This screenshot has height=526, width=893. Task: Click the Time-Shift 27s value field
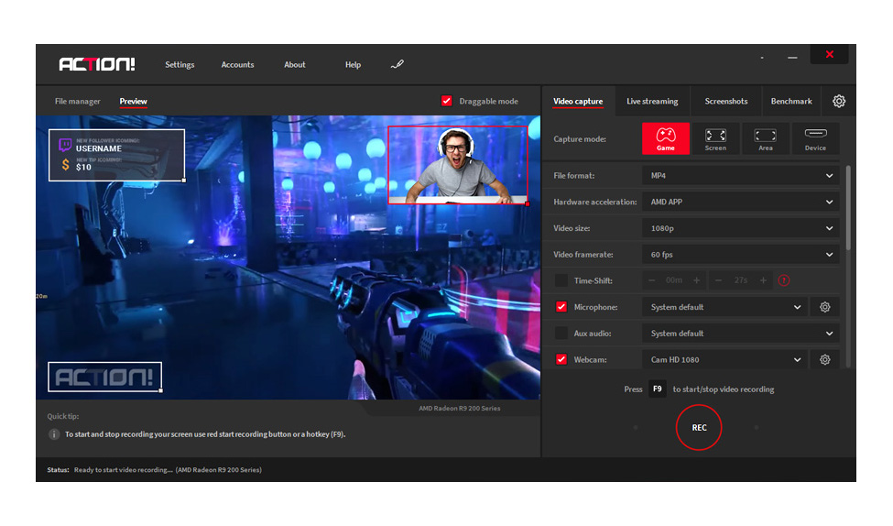(740, 280)
